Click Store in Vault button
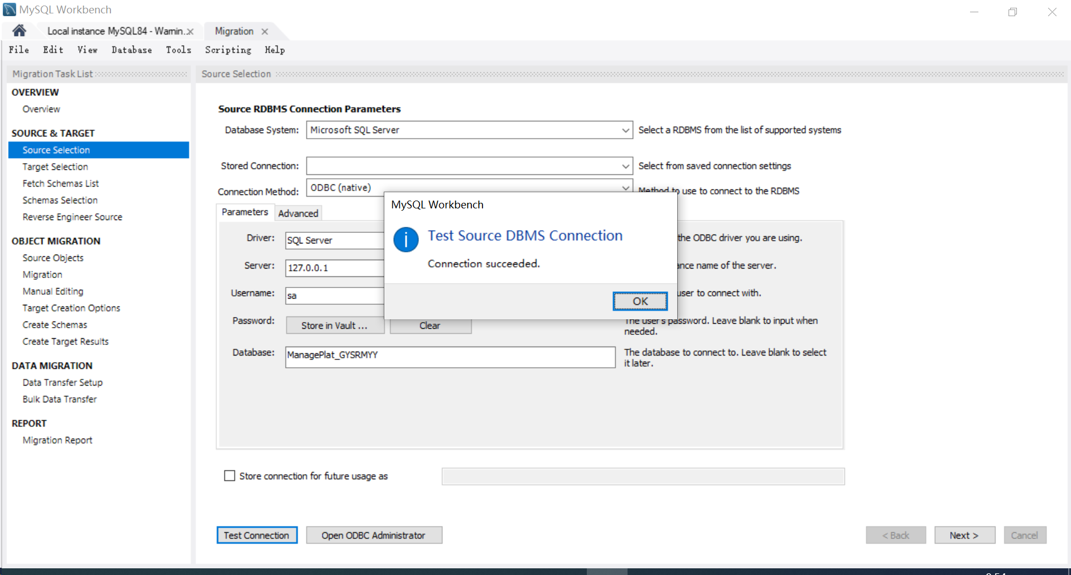This screenshot has height=575, width=1071. (x=335, y=326)
